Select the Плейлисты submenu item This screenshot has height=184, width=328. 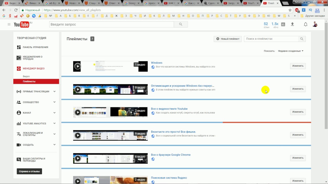pos(36,82)
